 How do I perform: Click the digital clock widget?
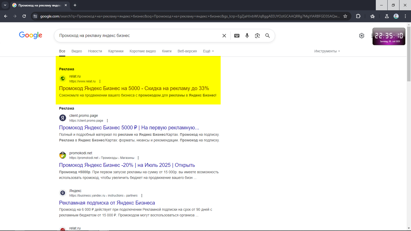(x=389, y=36)
